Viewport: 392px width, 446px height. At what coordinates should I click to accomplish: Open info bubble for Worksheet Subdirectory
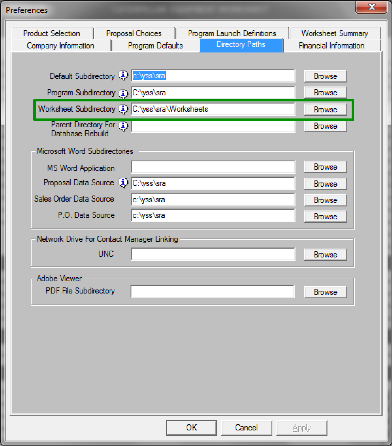pyautogui.click(x=123, y=109)
